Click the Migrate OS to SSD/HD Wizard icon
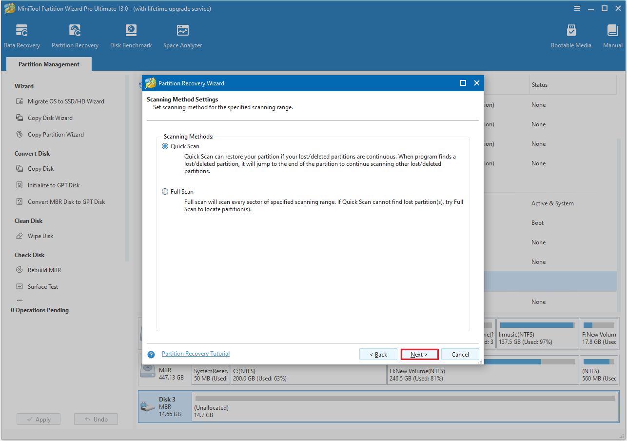This screenshot has width=627, height=441. (x=20, y=101)
